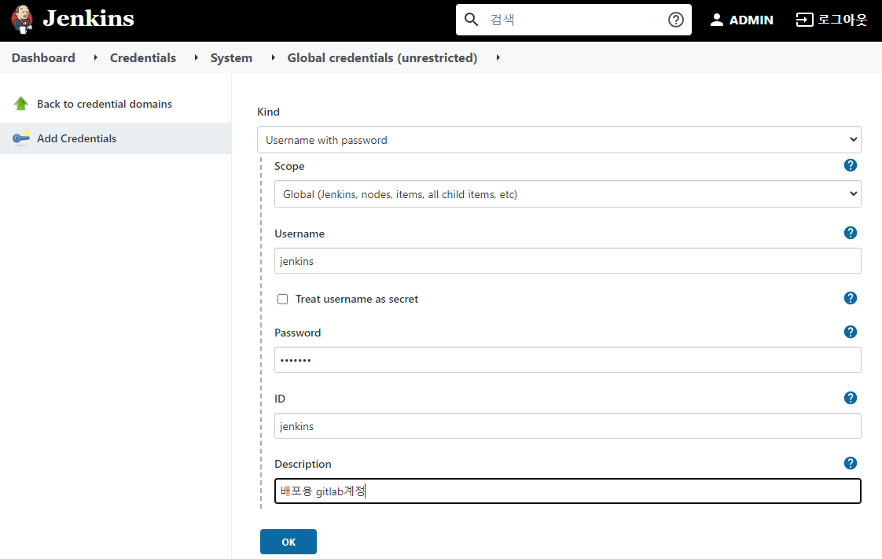
Task: Show help for ID field
Action: coord(850,398)
